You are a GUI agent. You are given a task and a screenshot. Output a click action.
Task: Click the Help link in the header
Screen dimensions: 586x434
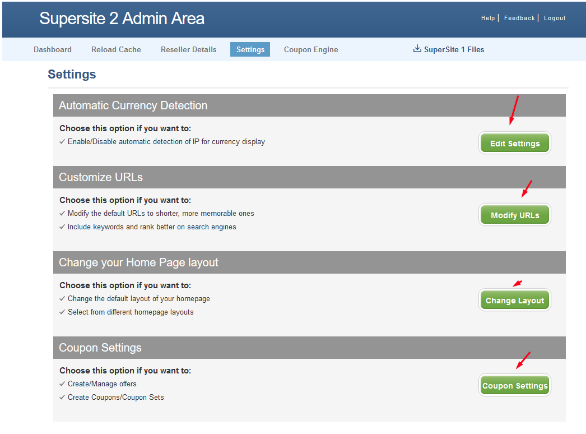point(488,18)
